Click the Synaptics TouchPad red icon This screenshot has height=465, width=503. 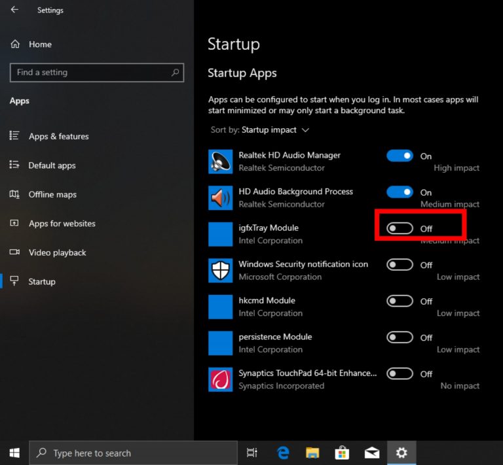tap(220, 379)
